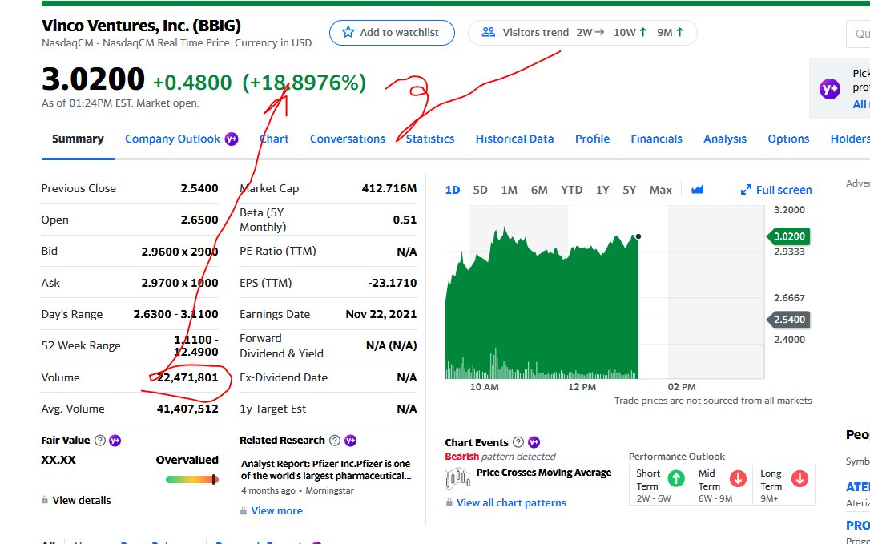Click the Price Crosses Moving Average event
This screenshot has height=544, width=870.
(x=544, y=473)
